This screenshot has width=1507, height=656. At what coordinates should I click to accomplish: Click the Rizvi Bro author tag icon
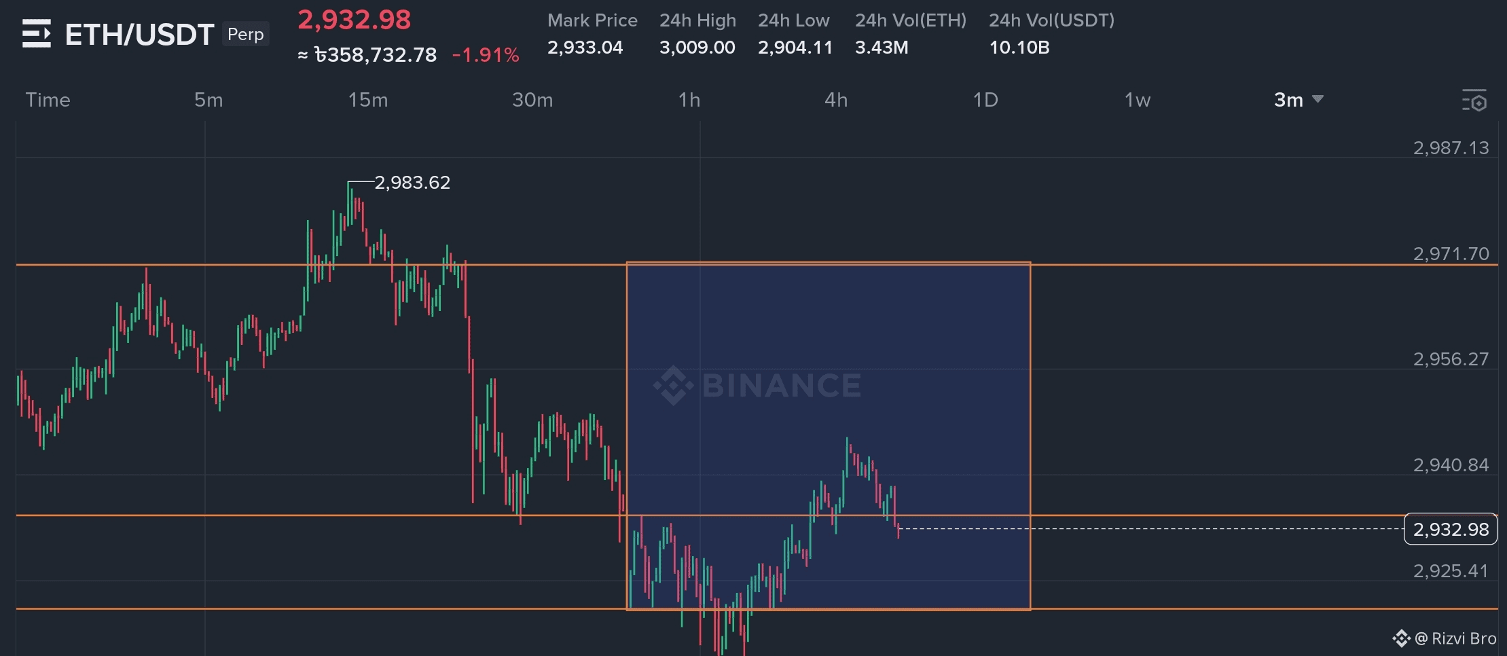click(1401, 638)
